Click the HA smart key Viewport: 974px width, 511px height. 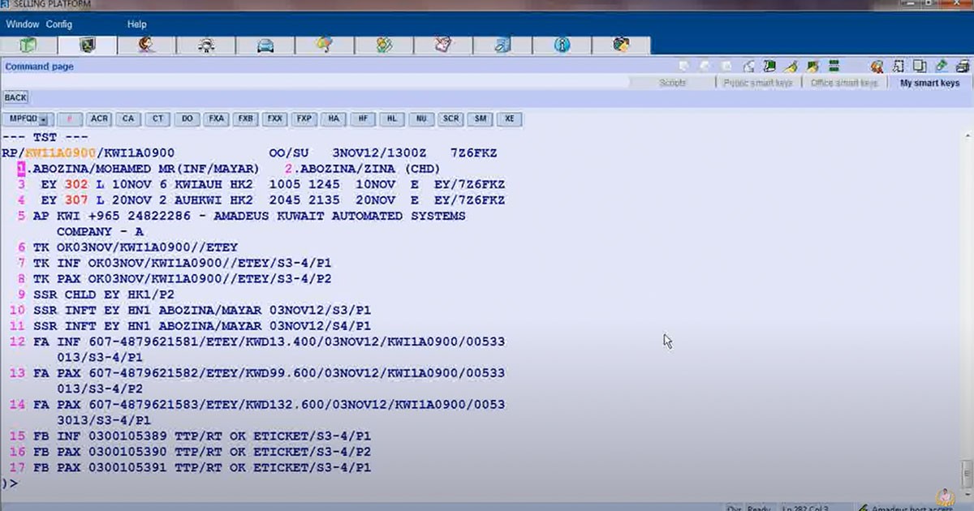[333, 118]
